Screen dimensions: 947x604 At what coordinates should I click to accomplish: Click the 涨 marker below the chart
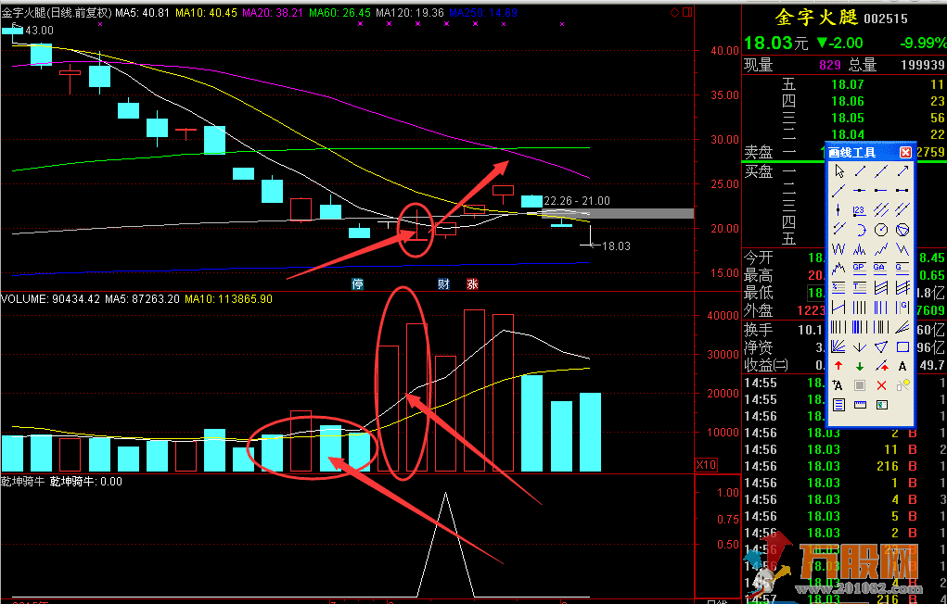[x=472, y=284]
